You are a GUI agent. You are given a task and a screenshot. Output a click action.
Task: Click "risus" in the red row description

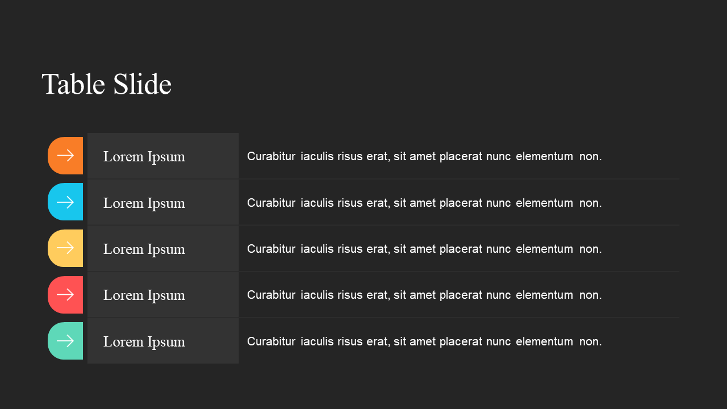click(x=350, y=295)
